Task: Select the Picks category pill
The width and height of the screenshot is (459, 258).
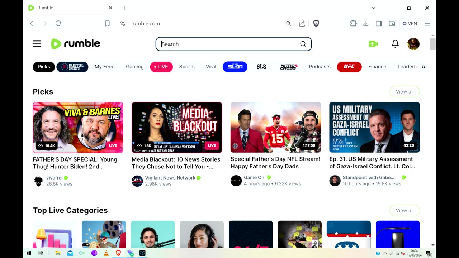Action: [44, 67]
